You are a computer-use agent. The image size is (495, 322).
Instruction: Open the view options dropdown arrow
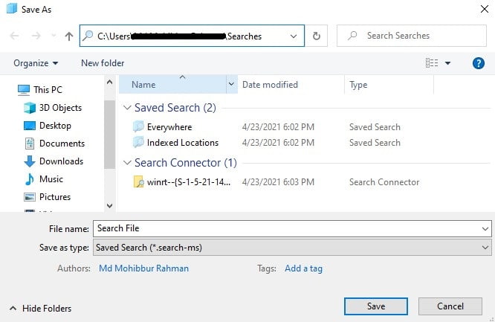click(447, 63)
